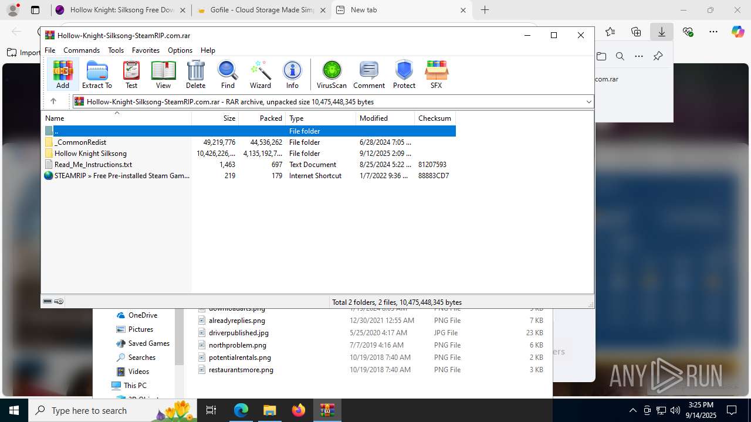
Task: Select northproblem.png in Explorer
Action: tap(238, 345)
